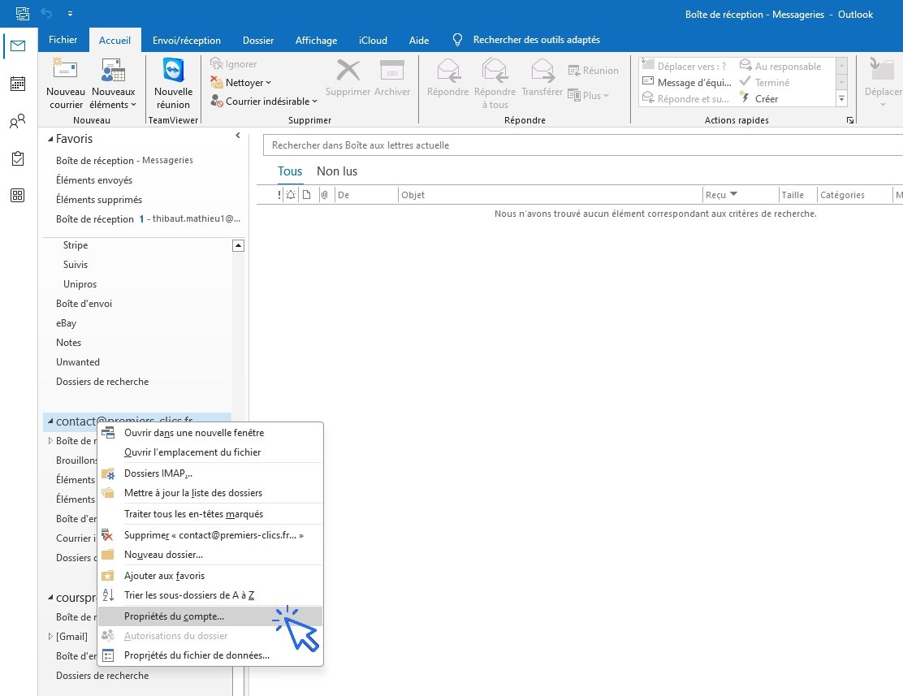Select the Éléments envoyés favorite folder
The image size is (903, 696).
click(x=94, y=180)
